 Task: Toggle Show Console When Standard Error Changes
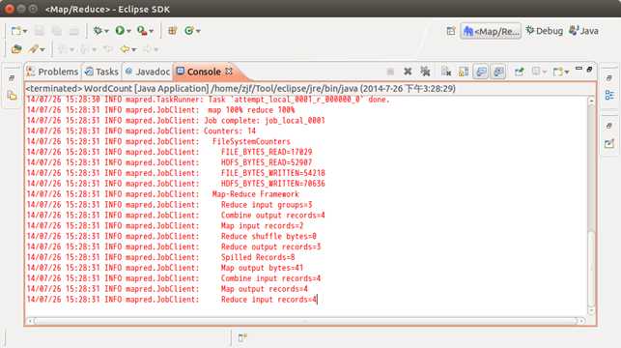pyautogui.click(x=498, y=72)
